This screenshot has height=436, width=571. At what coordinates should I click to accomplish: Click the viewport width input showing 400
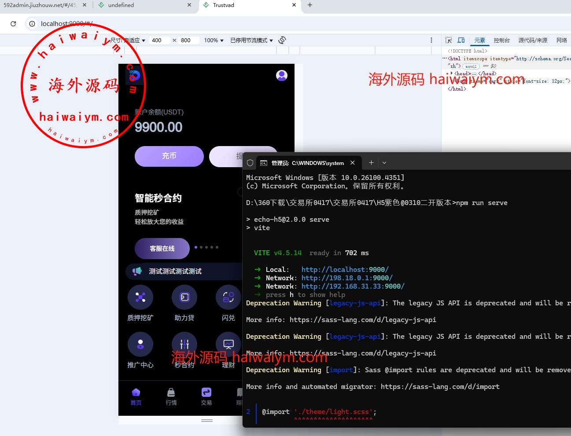pyautogui.click(x=159, y=40)
